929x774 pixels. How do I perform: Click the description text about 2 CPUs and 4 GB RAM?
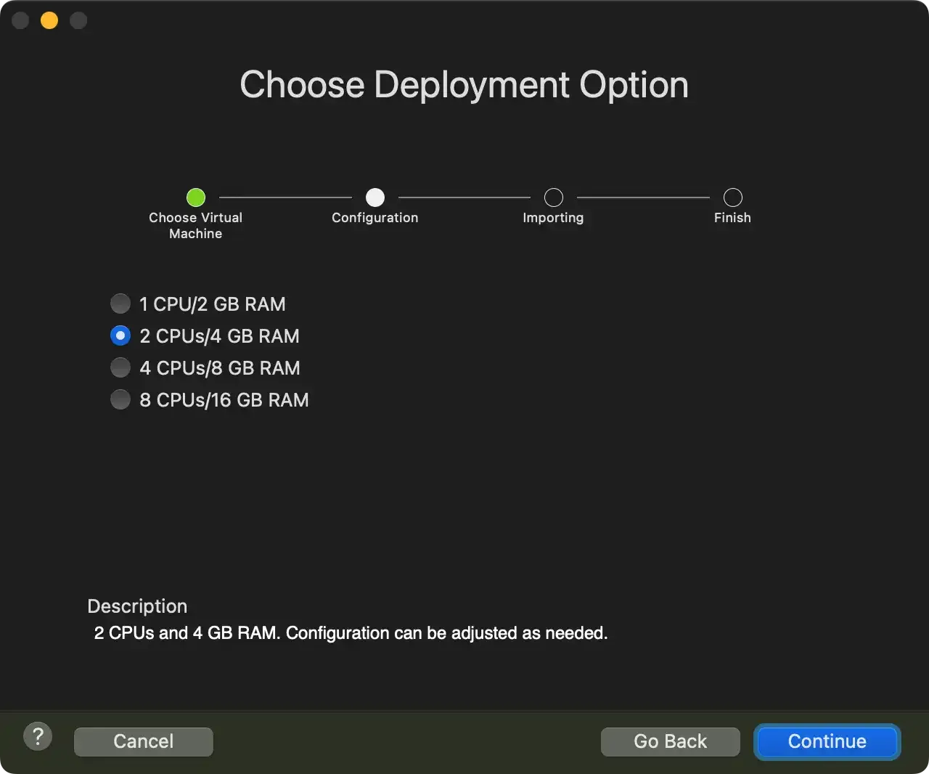pos(351,633)
